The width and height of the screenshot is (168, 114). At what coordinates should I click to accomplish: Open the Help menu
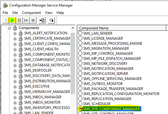60,13
